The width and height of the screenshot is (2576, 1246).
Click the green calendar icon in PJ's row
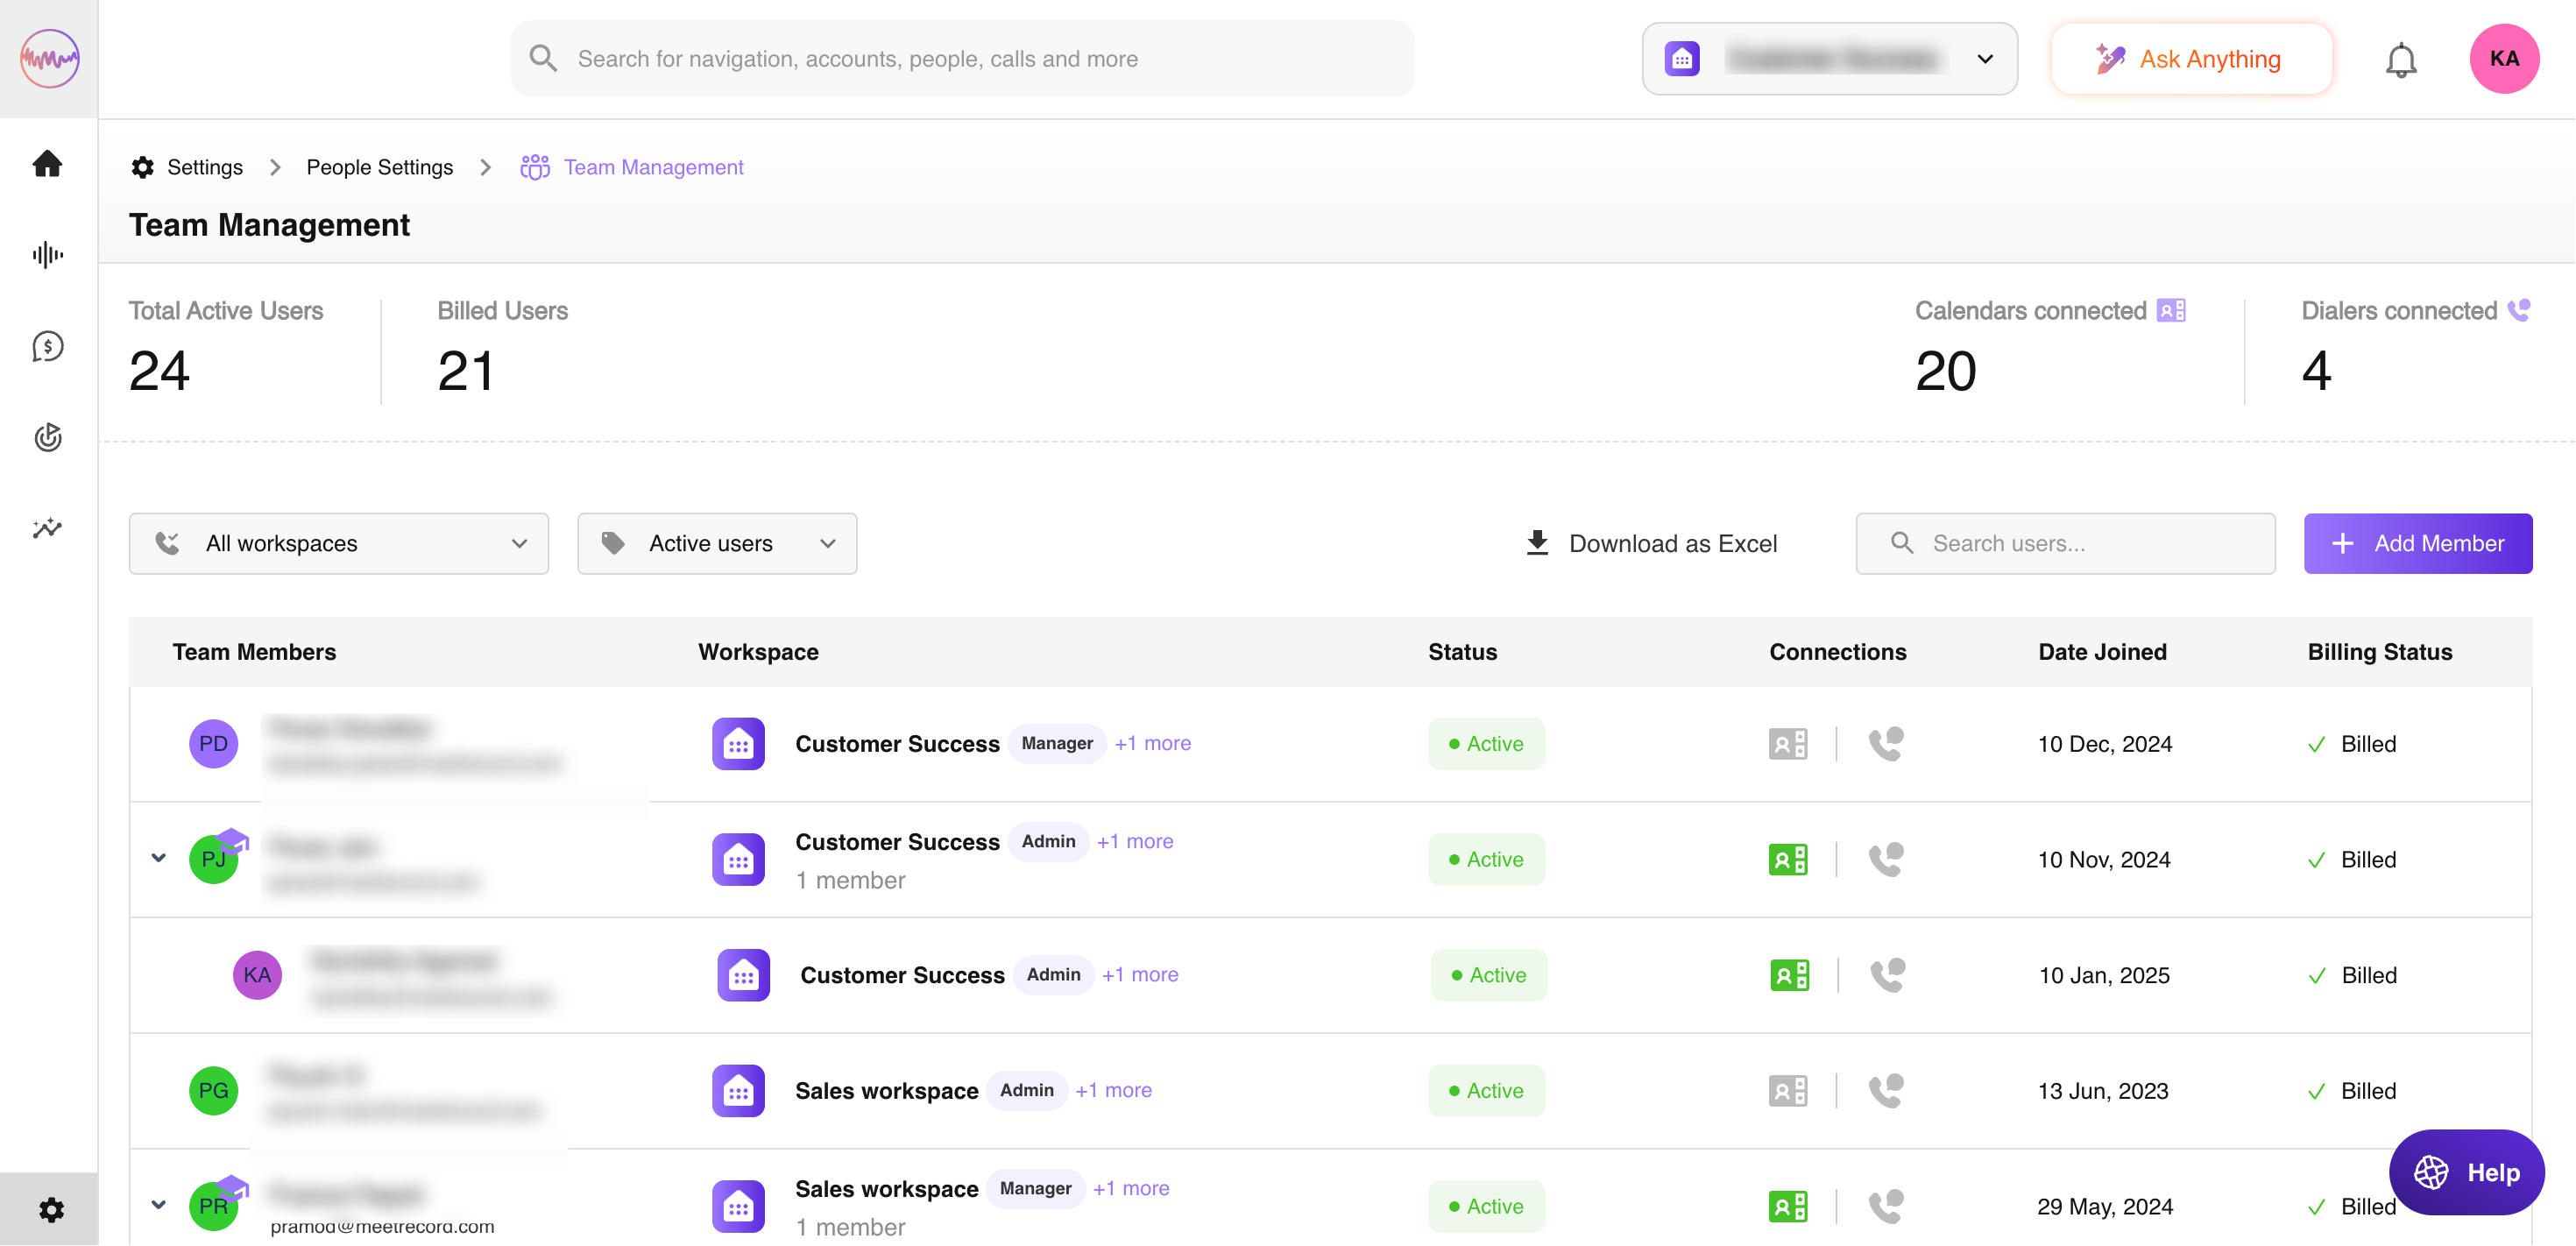coord(1787,859)
